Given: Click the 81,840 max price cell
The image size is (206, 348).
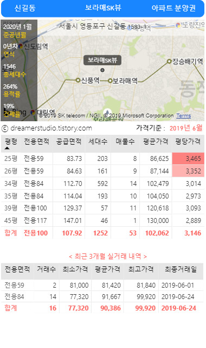Looking at the screenshot, I should coord(146,285).
